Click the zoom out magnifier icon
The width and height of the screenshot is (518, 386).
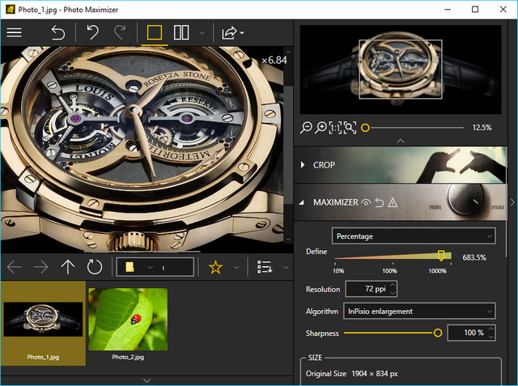[x=306, y=128]
